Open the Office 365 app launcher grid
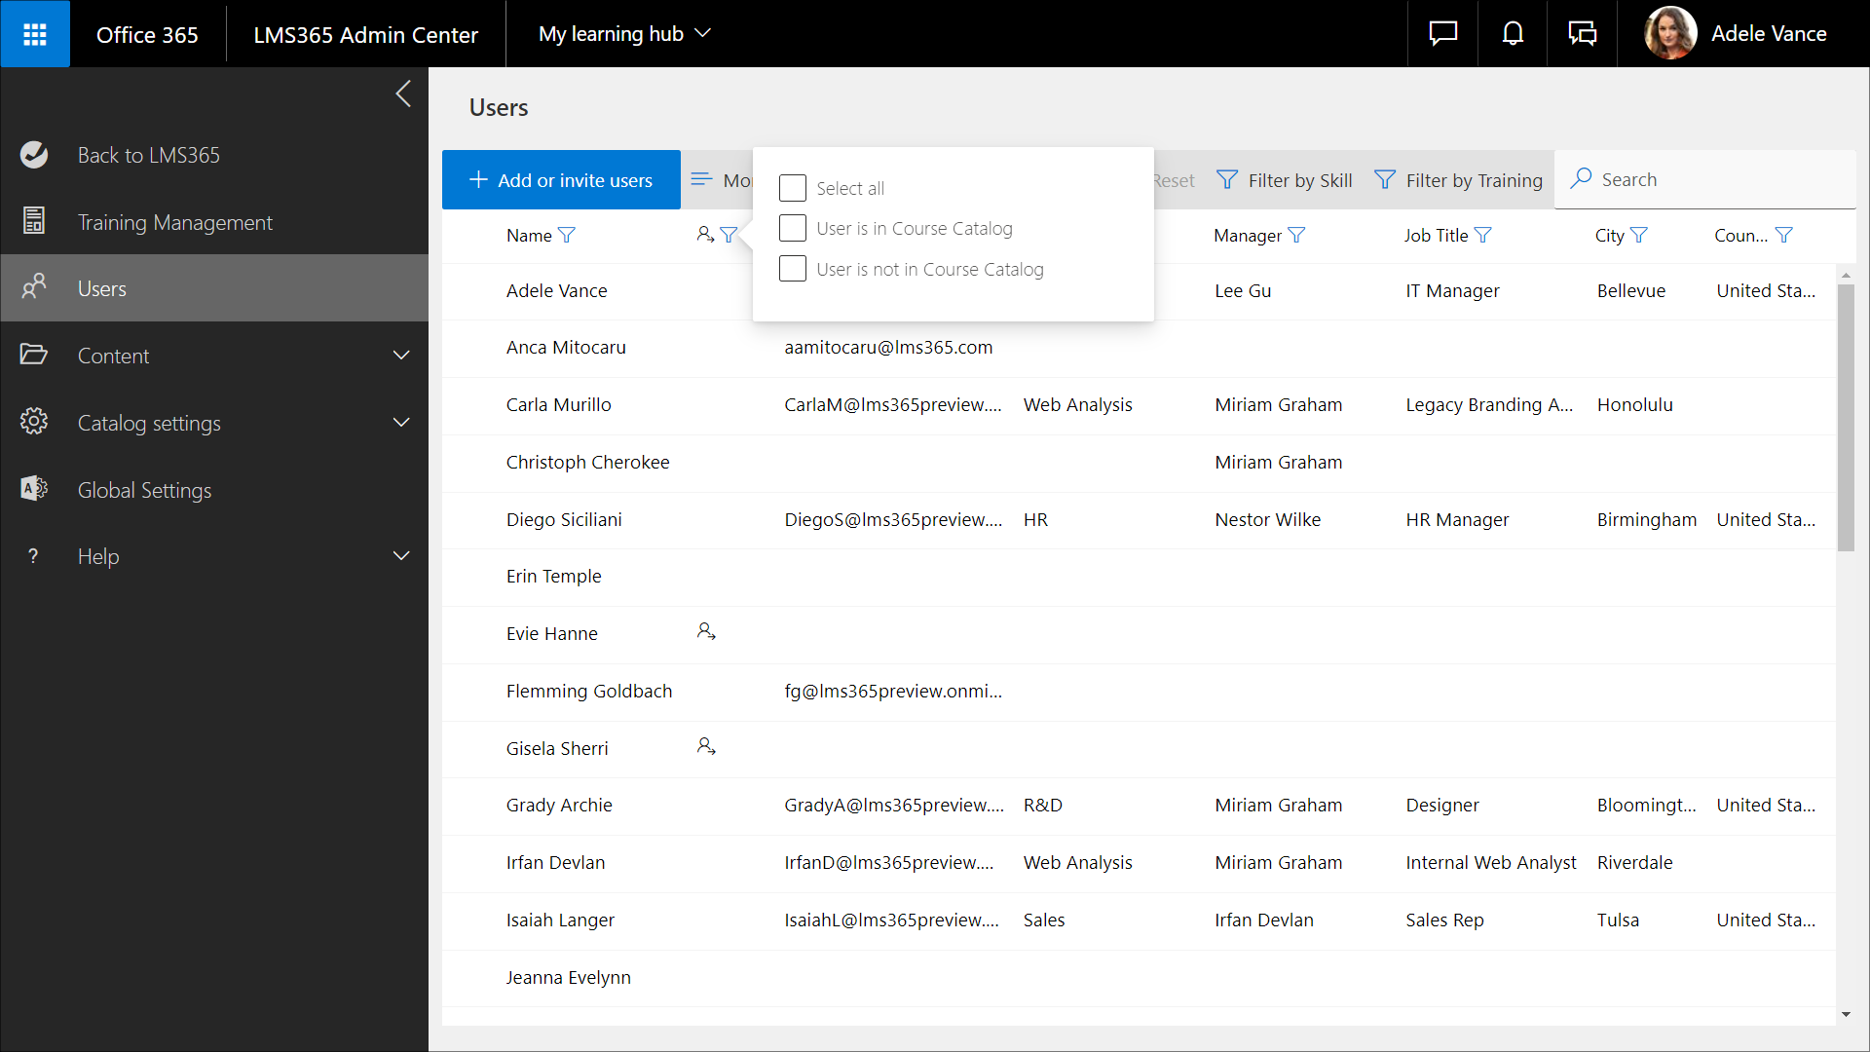Screen dimensions: 1870x1052 [35, 34]
